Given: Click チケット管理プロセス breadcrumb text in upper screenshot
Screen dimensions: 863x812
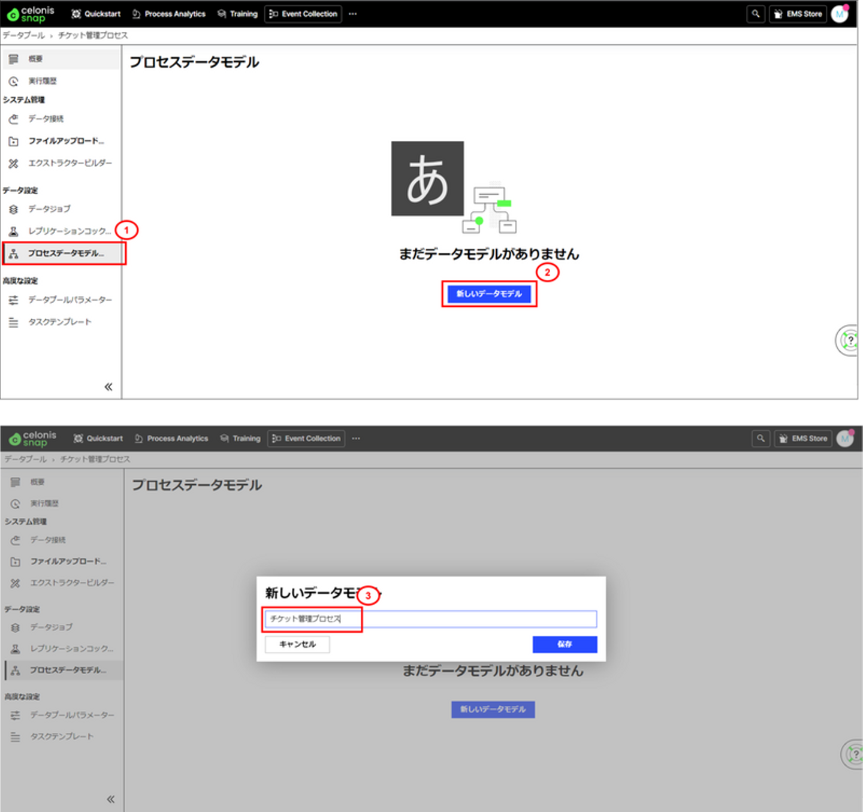Looking at the screenshot, I should click(x=93, y=35).
